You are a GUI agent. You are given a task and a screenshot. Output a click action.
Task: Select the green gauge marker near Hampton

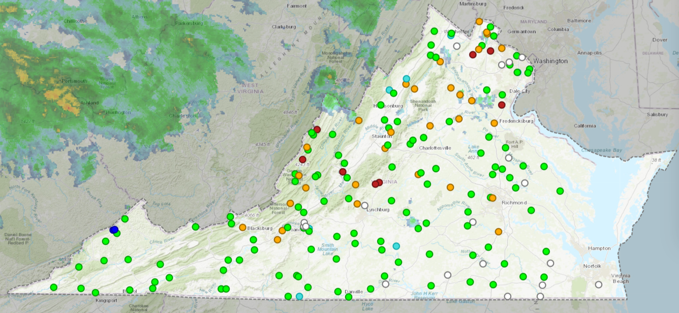point(546,252)
